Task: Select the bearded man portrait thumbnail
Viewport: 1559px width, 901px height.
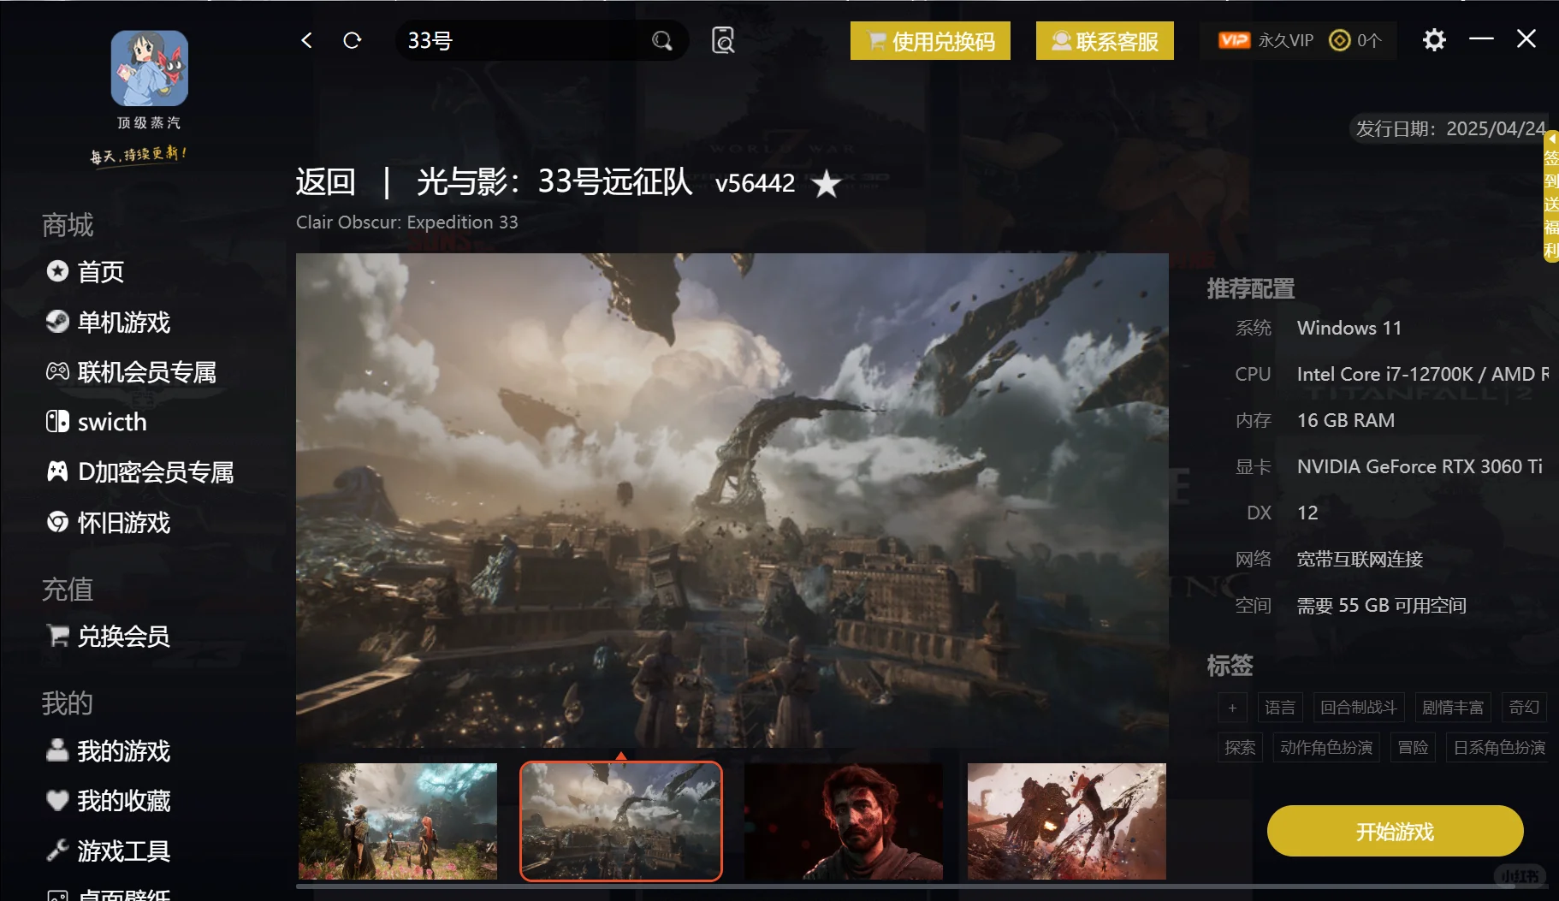Action: click(844, 821)
